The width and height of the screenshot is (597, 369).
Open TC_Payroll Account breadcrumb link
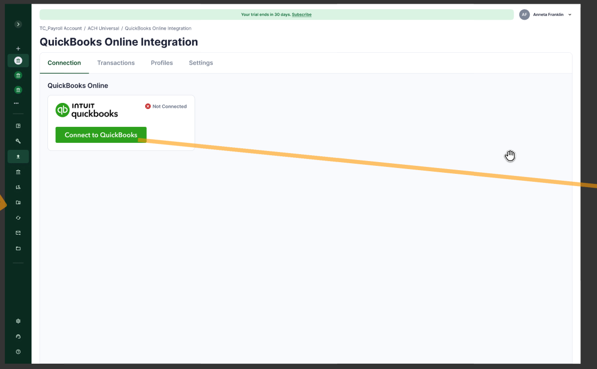coord(60,29)
